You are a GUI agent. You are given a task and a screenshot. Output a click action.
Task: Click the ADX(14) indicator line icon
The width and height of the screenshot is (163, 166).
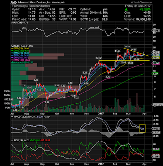[x=12, y=140]
